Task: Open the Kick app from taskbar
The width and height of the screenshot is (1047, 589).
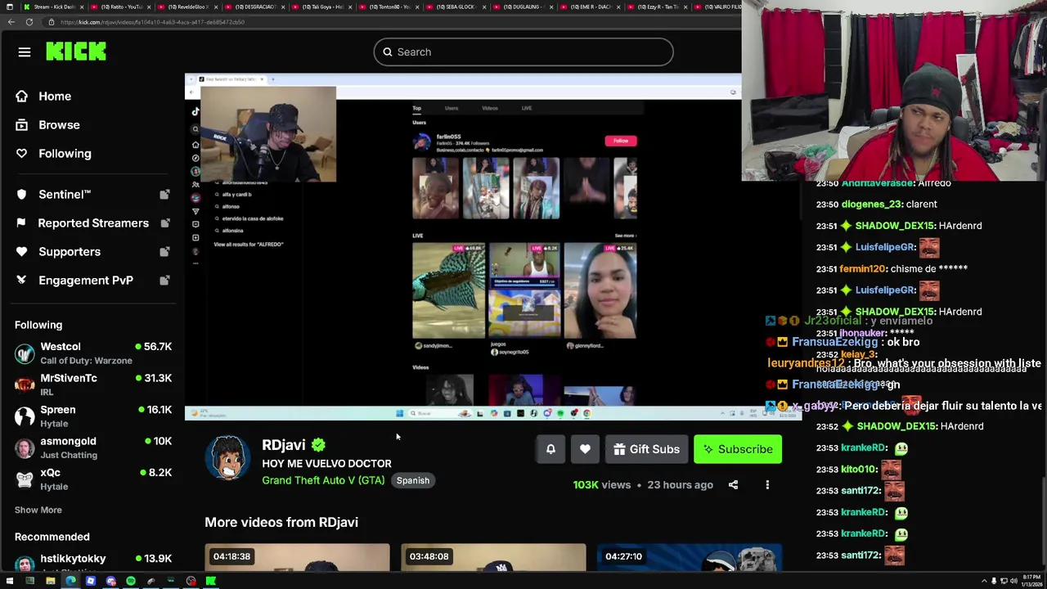Action: [x=211, y=582]
